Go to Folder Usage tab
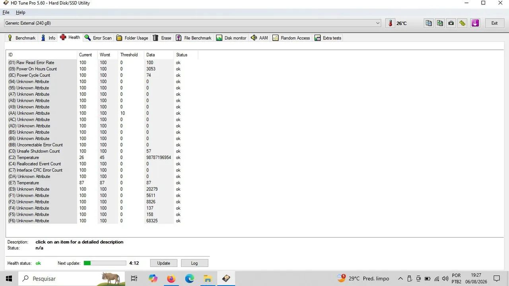 [x=132, y=38]
